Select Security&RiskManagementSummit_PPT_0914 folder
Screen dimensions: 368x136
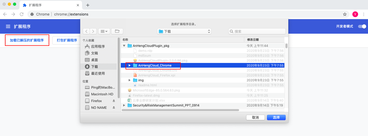point(203,105)
